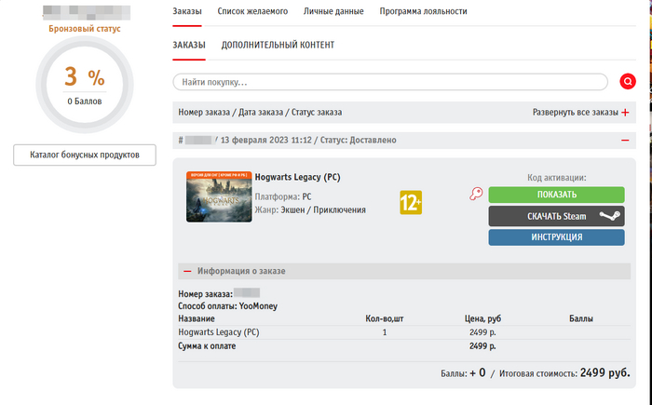The height and width of the screenshot is (405, 652).
Task: Click the key icon beside activation code
Action: (x=476, y=195)
